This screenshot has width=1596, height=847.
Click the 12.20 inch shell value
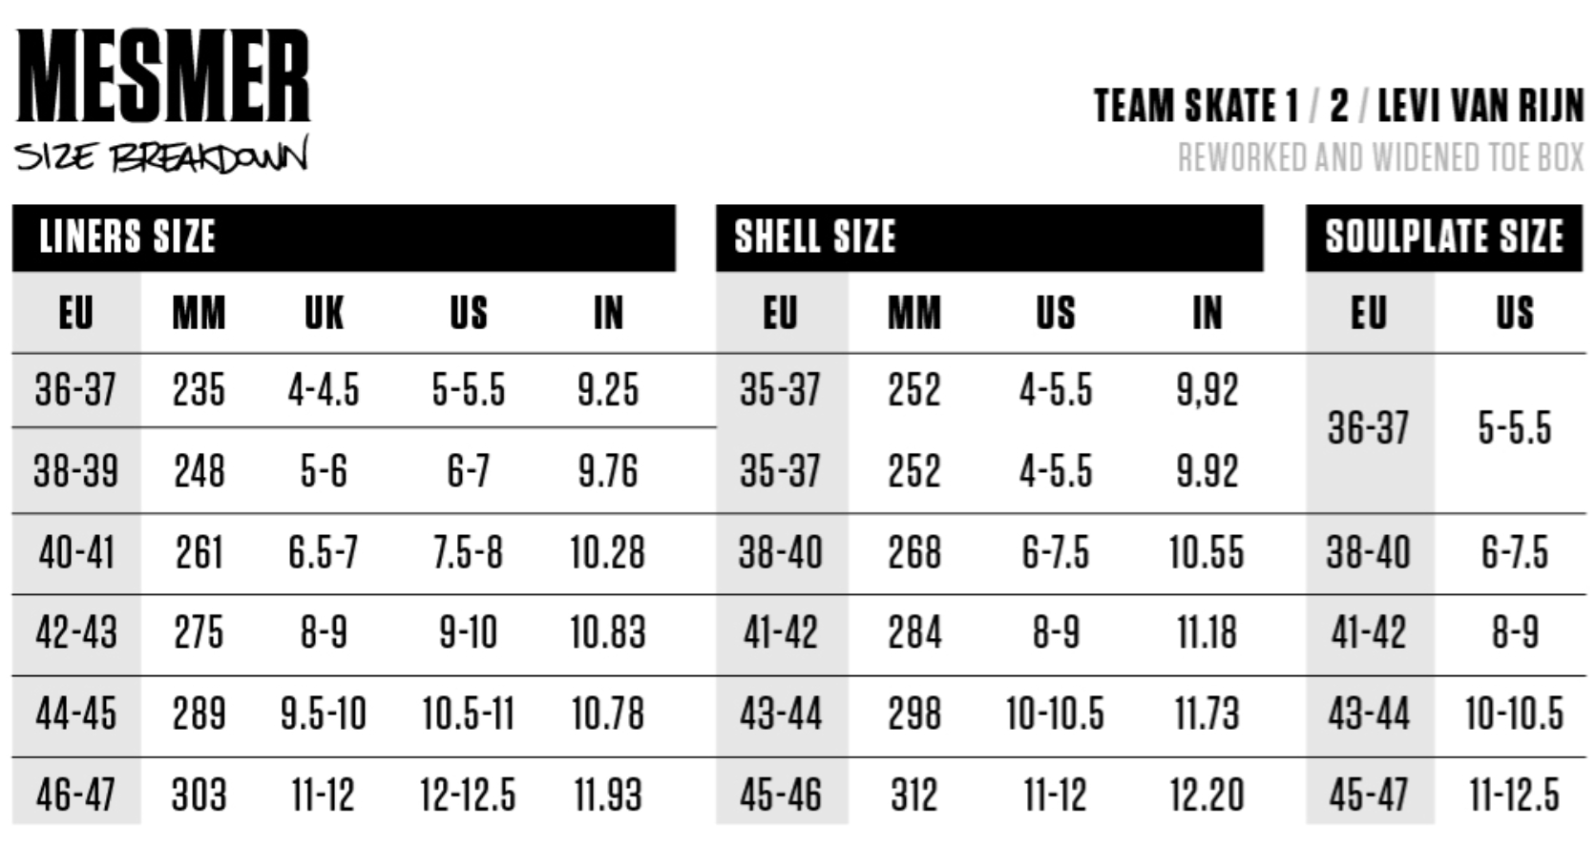pos(1207,795)
